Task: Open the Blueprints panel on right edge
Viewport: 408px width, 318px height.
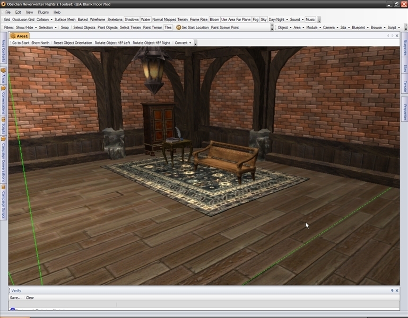Action: click(x=404, y=47)
